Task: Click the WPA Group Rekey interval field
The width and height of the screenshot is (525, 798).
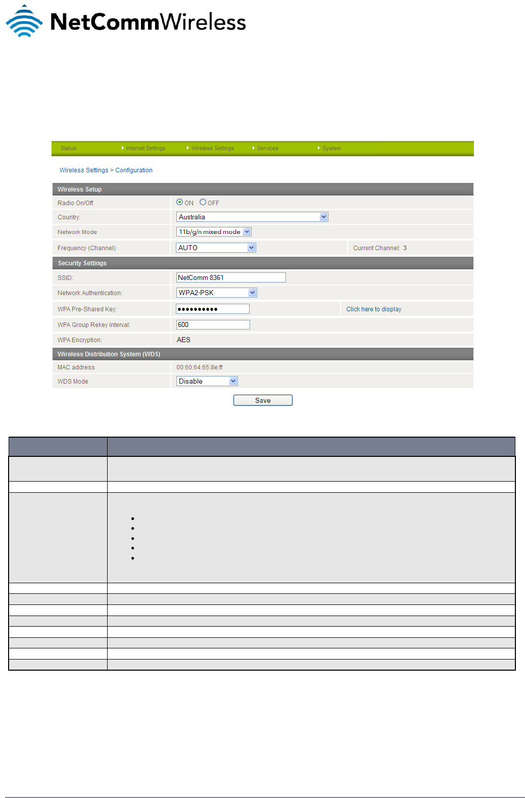Action: pos(213,324)
